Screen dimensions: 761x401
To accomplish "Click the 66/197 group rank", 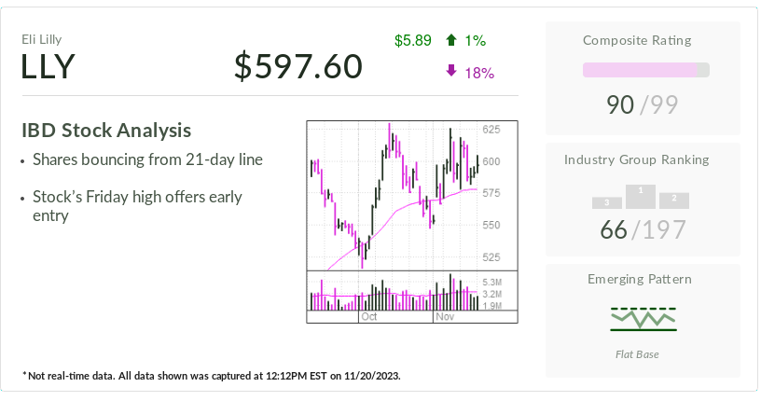I will point(643,229).
